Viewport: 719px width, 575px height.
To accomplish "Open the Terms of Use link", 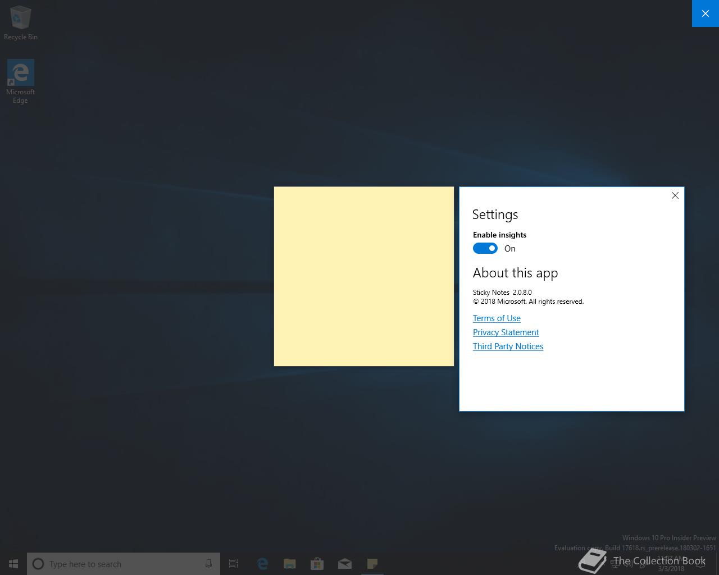I will pos(497,318).
